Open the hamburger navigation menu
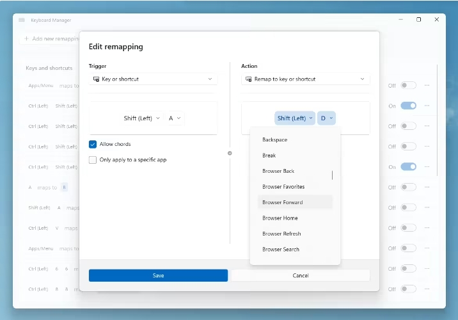Image resolution: width=458 pixels, height=320 pixels. (22, 20)
